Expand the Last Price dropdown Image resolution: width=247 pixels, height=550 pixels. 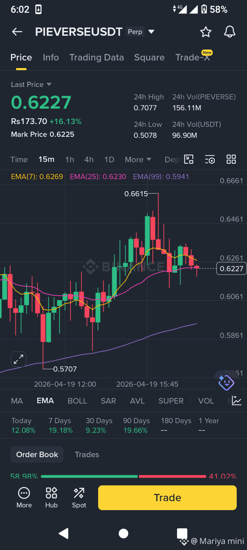(x=31, y=85)
